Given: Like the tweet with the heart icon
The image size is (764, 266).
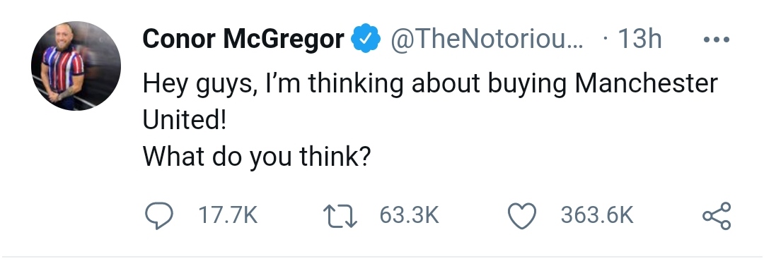Looking at the screenshot, I should click(x=522, y=216).
